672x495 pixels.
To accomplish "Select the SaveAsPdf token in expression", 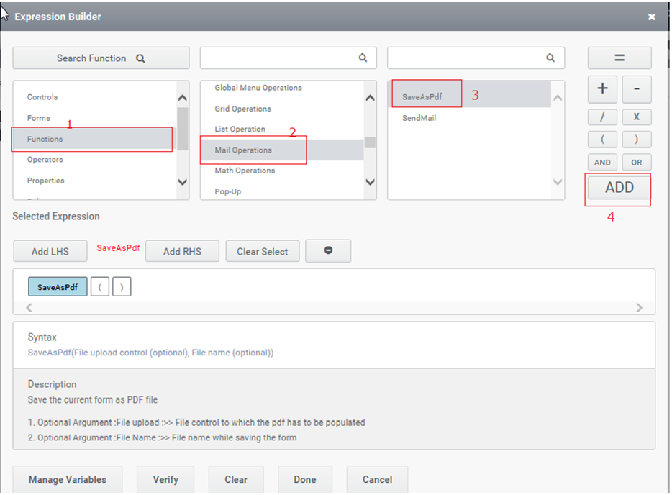I will point(58,287).
